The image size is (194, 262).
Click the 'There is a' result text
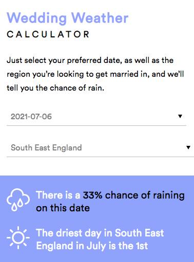[x=58, y=195]
